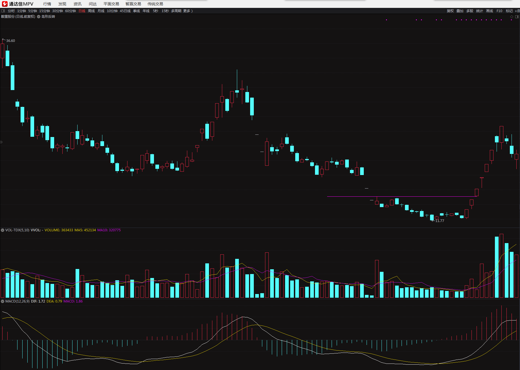Click the VOLUME: 363433 value
520x370 pixels.
(x=59, y=230)
